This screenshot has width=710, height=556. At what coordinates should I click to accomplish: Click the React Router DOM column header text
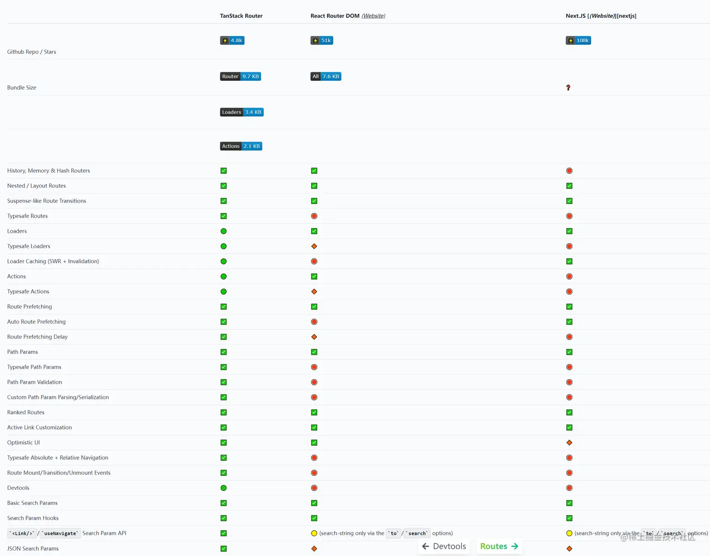coord(335,16)
